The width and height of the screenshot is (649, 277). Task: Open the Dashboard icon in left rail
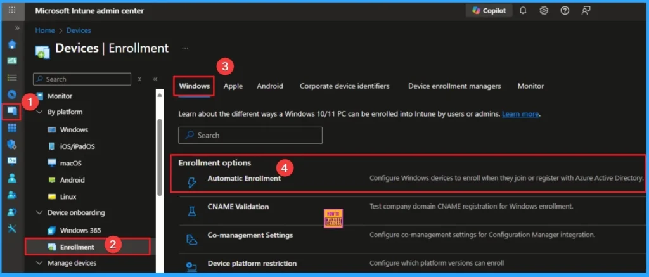point(12,61)
